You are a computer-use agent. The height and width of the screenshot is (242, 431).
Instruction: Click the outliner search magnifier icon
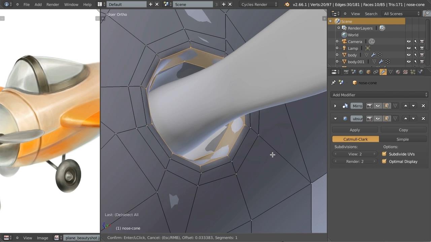[426, 14]
